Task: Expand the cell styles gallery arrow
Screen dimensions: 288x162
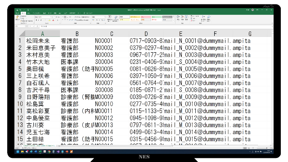Action: (x=173, y=21)
